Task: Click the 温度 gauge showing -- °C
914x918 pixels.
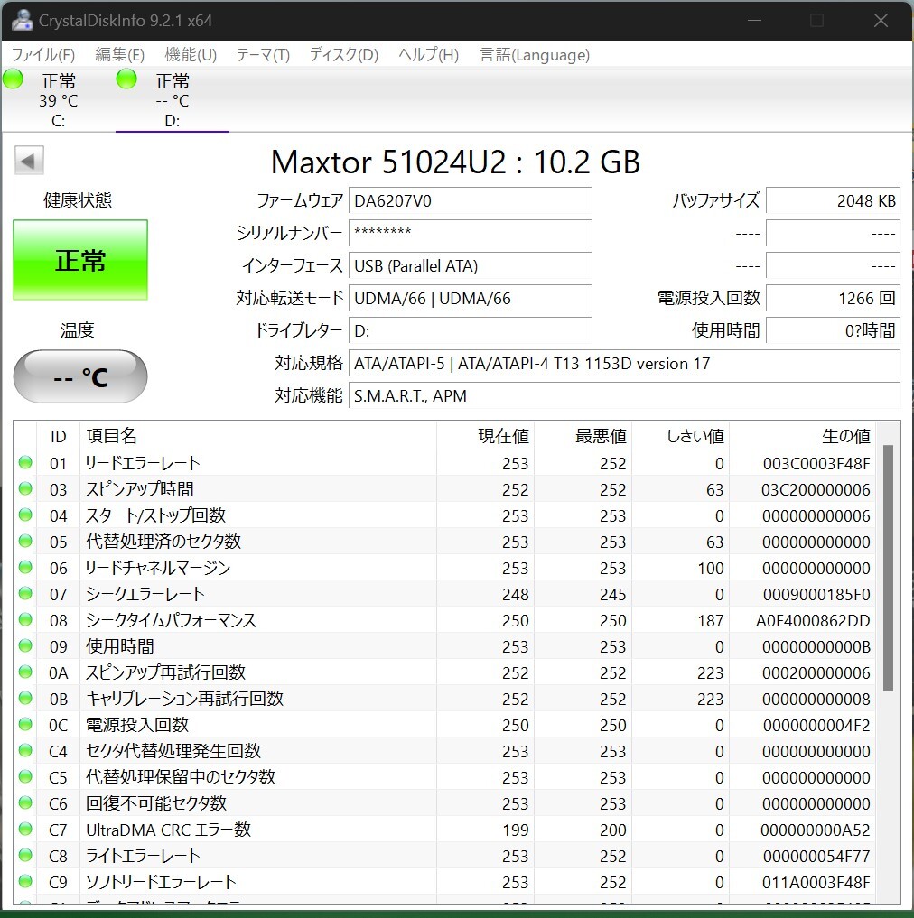Action: 79,376
